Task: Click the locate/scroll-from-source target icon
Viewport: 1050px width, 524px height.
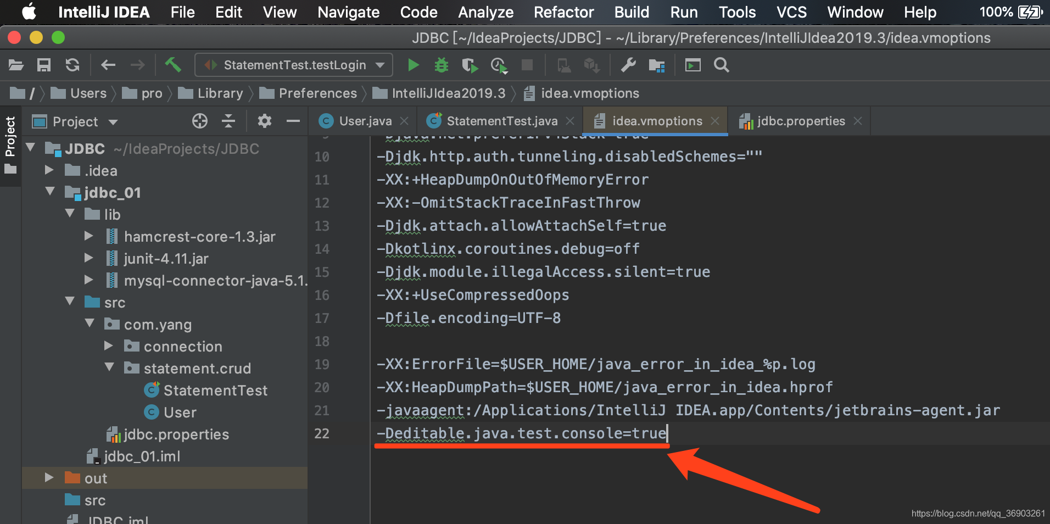Action: pyautogui.click(x=200, y=121)
